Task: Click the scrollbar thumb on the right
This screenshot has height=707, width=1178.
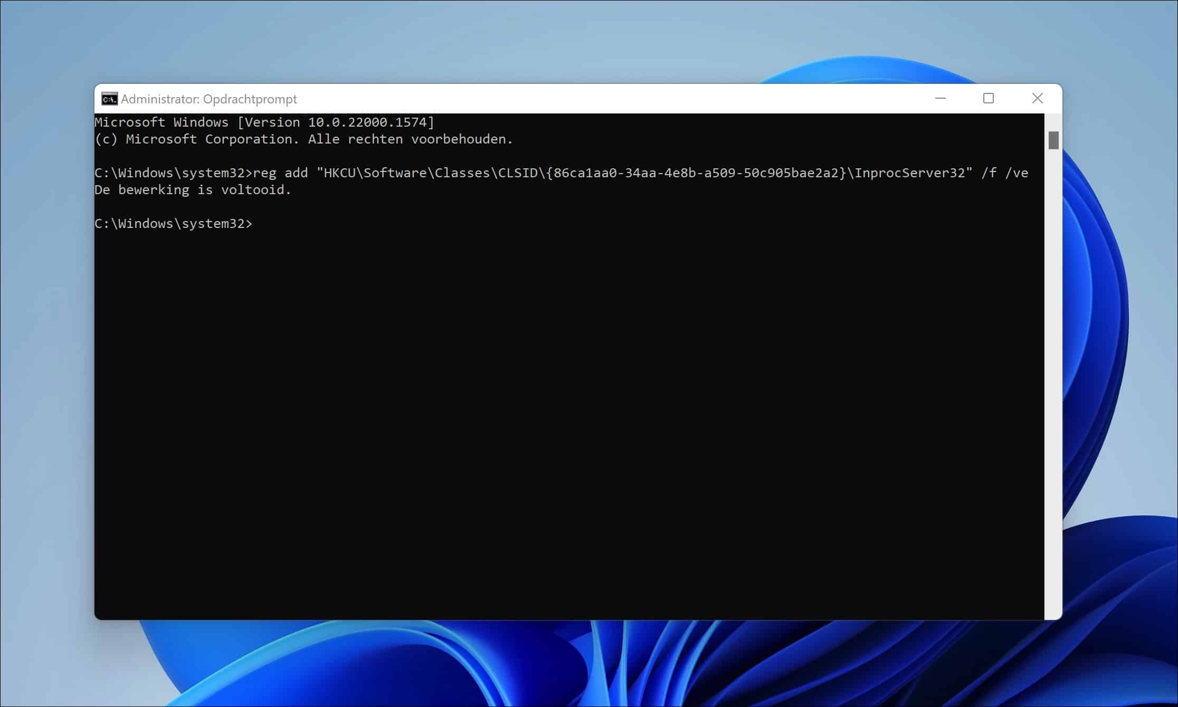Action: tap(1053, 141)
